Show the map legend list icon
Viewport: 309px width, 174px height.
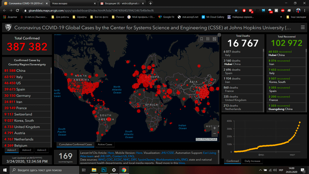pos(208,39)
